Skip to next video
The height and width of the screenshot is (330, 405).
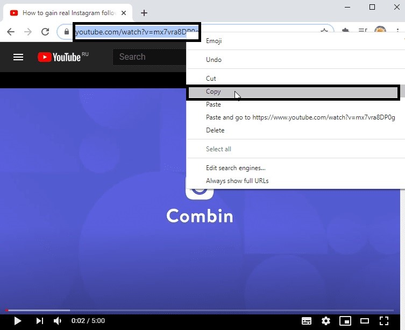[x=39, y=321]
